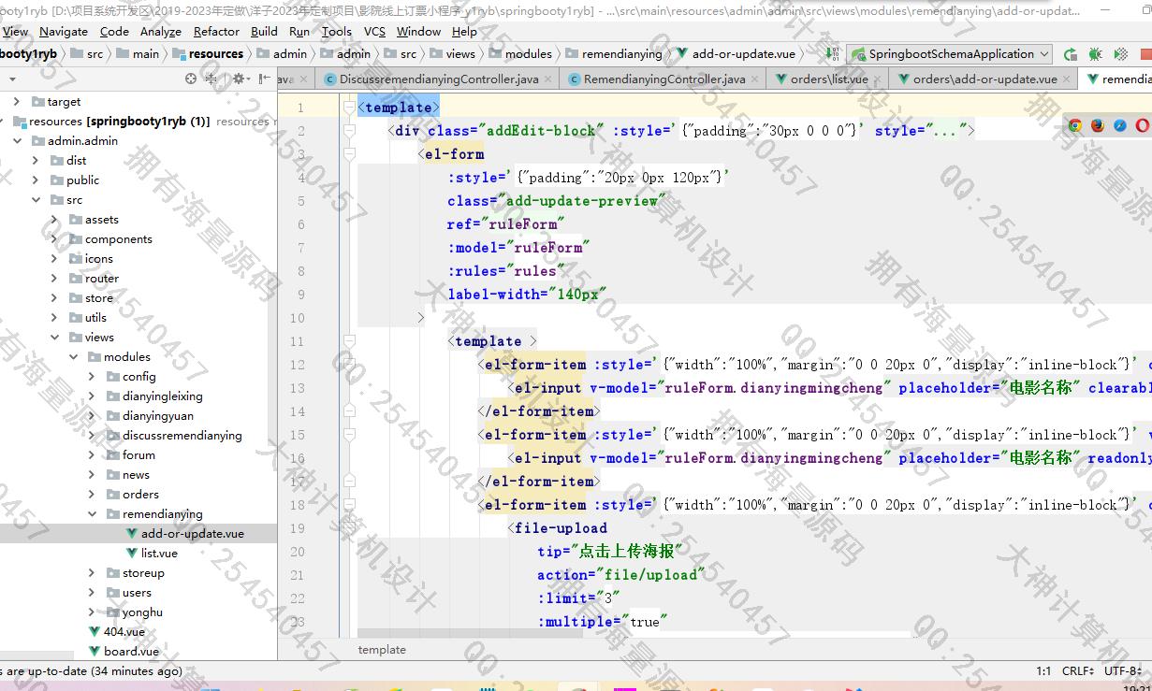
Task: Fold the el-form-item at line 12
Action: click(349, 365)
